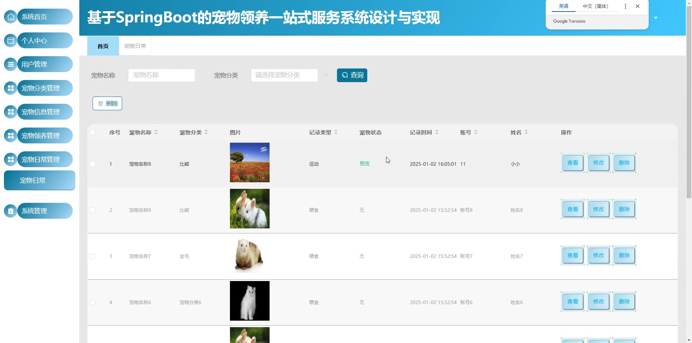Check the checkbox for row 1
The width and height of the screenshot is (692, 343).
pos(93,164)
